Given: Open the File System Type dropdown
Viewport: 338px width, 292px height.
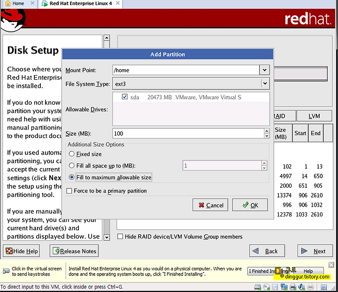Looking at the screenshot, I should coord(191,84).
